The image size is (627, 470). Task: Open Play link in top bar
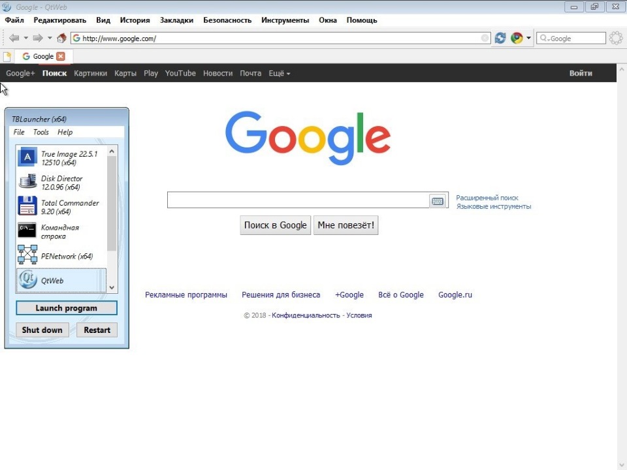click(151, 73)
